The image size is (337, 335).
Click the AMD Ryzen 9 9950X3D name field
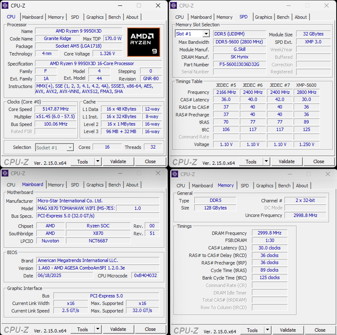79,31
